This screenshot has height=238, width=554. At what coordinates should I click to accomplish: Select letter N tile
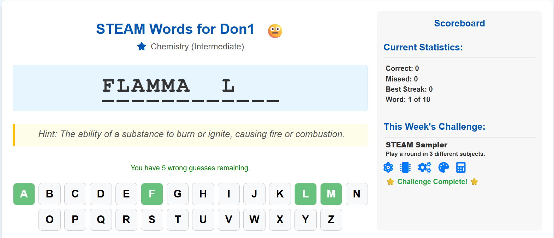[x=357, y=194]
